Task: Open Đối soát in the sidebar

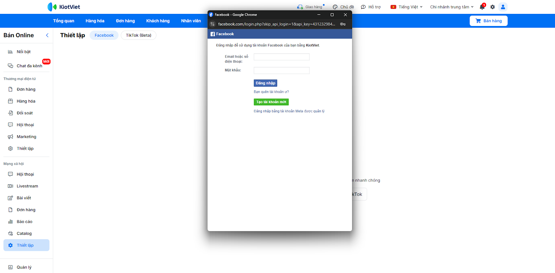Action: click(26, 113)
